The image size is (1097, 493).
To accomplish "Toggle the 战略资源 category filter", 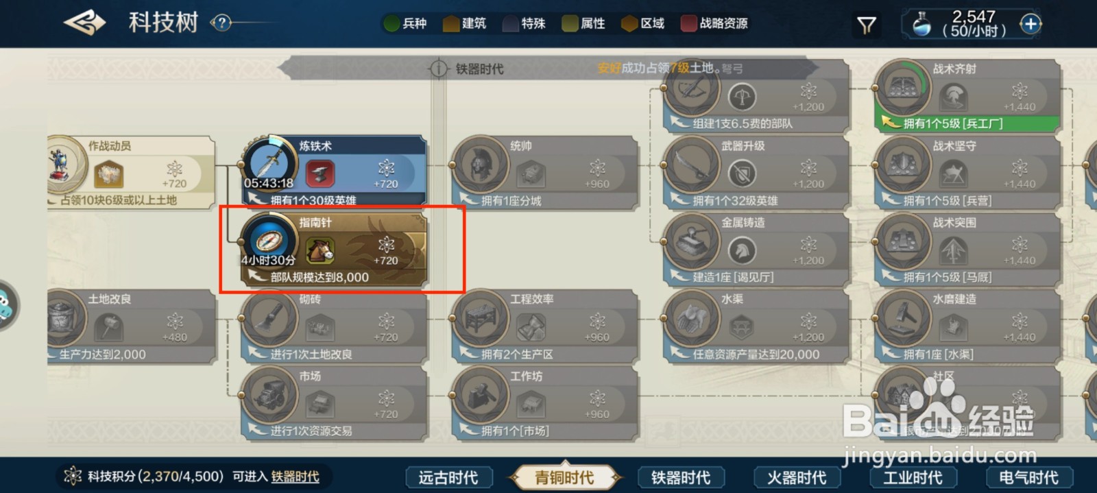I will 714,23.
